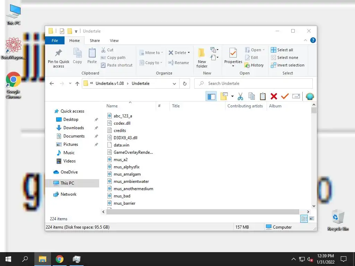Image resolution: width=355 pixels, height=266 pixels.
Task: Click the Copy ribbon icon
Action: pos(77,53)
